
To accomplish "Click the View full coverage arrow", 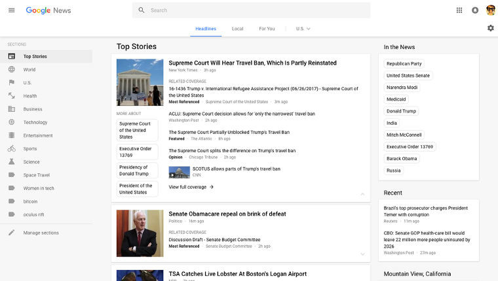I will point(212,187).
